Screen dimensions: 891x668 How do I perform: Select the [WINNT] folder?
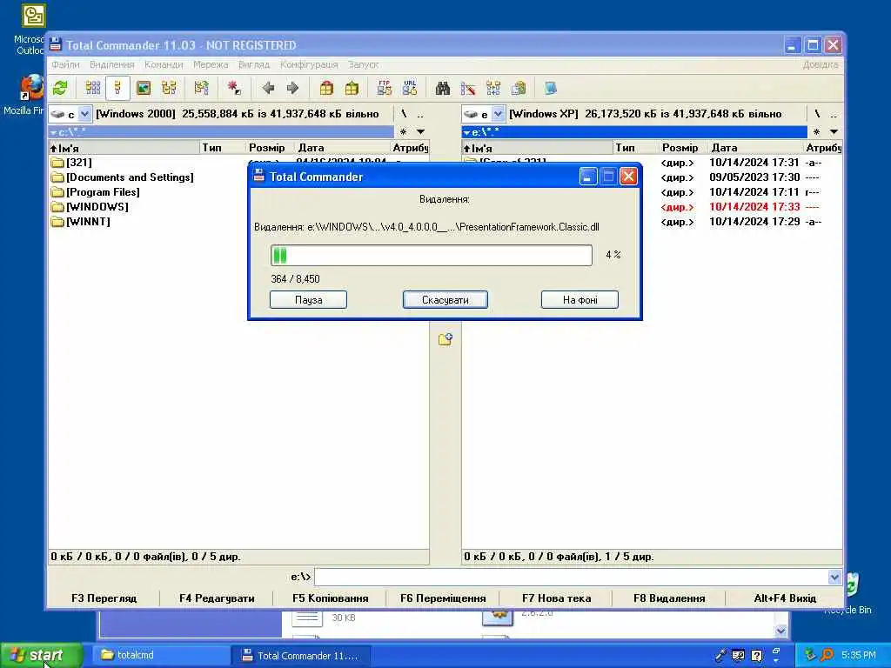[81, 222]
